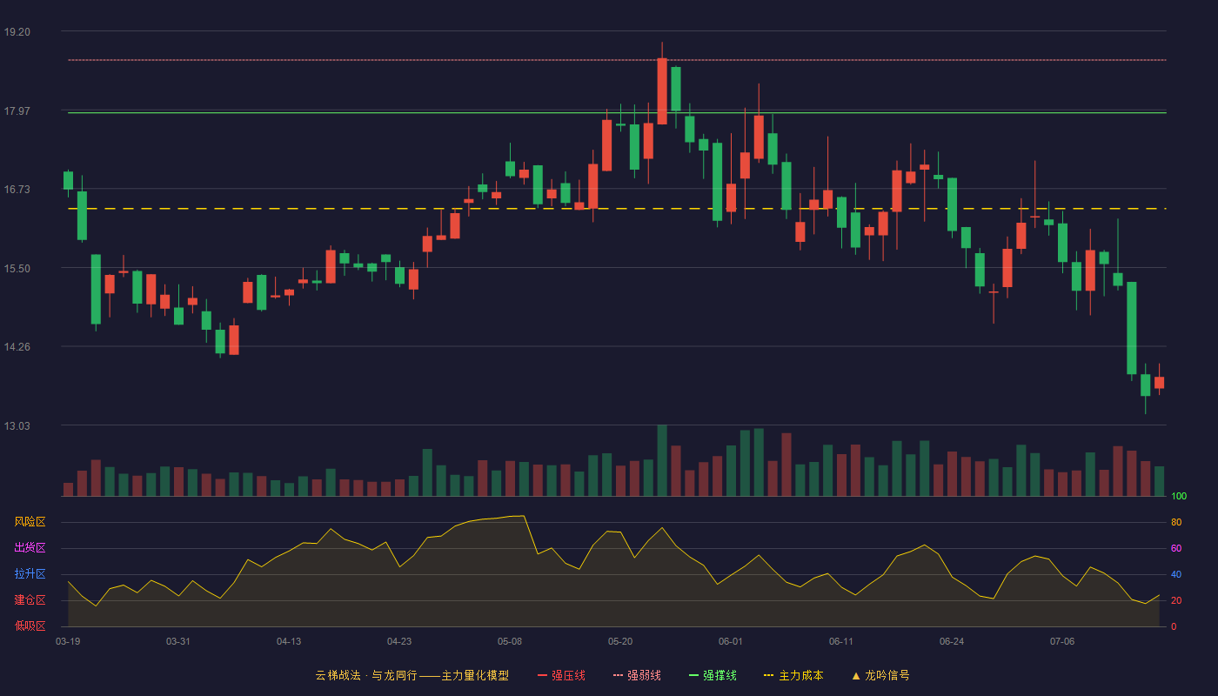Click the 05-08 date label

[x=510, y=641]
